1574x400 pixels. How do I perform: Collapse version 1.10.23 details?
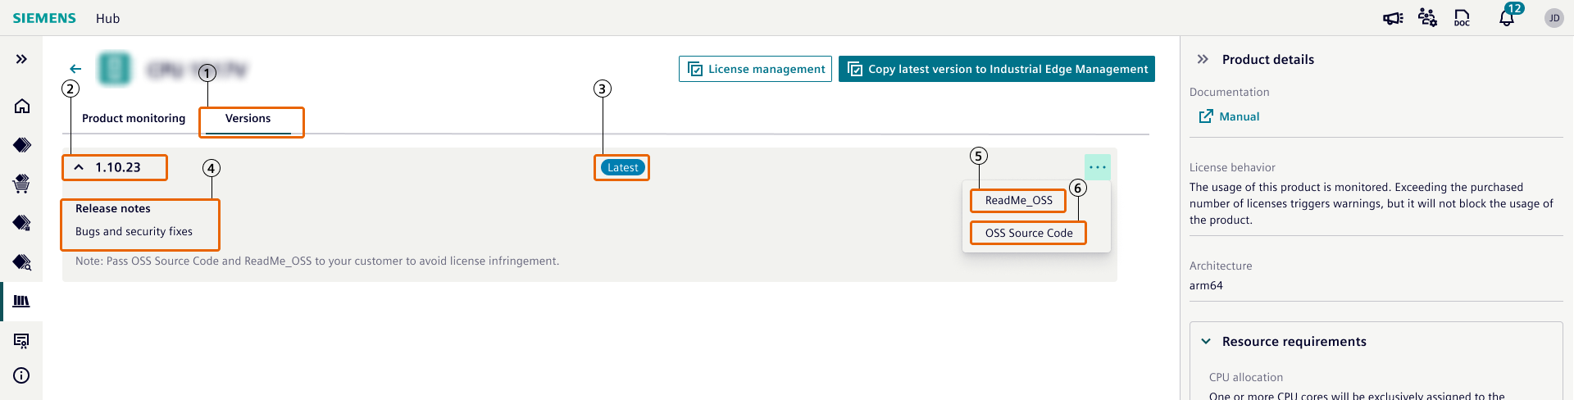click(80, 167)
